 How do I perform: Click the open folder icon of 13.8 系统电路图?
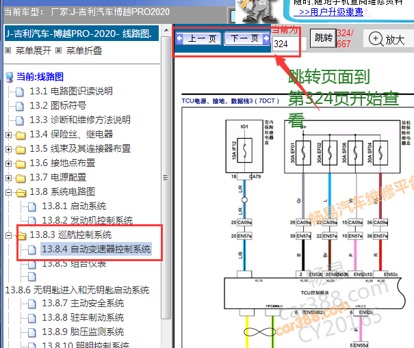click(21, 193)
